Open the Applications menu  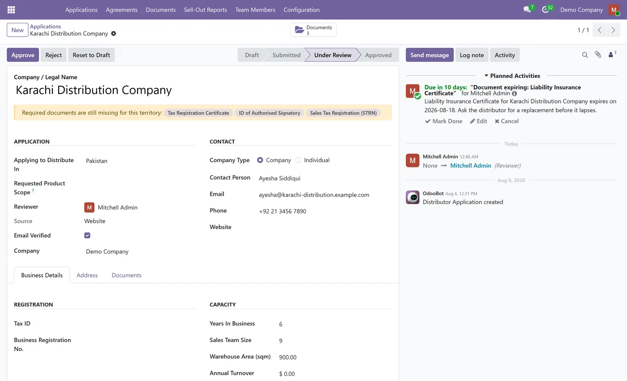(81, 9)
